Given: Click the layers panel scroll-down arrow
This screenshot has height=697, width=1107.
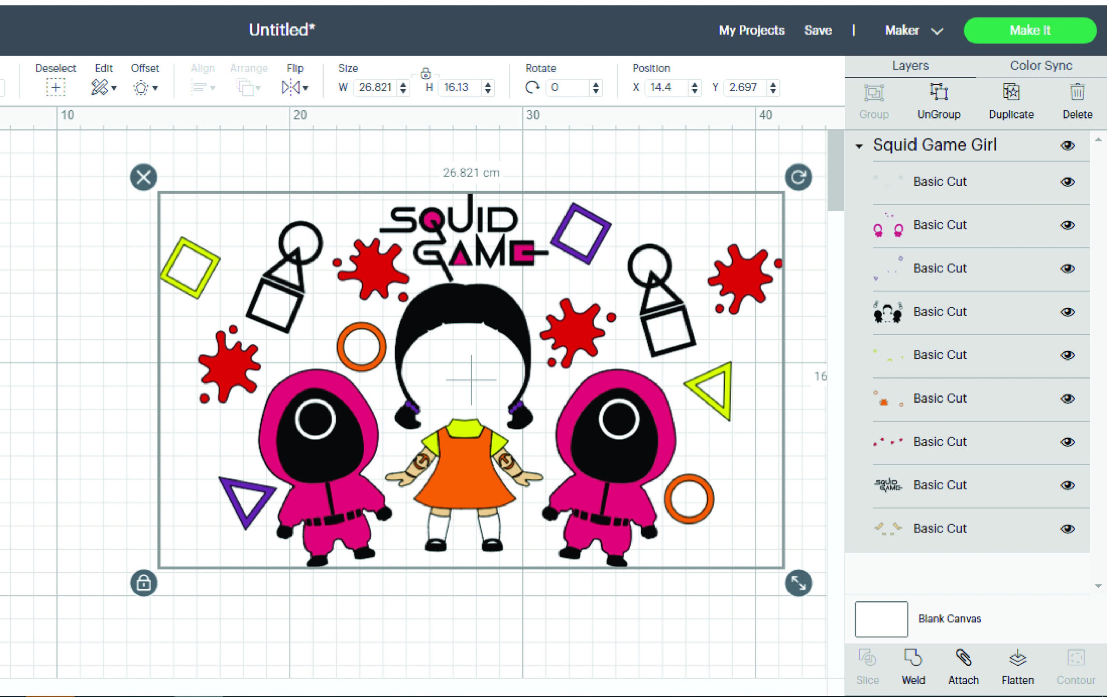Looking at the screenshot, I should [x=1098, y=586].
